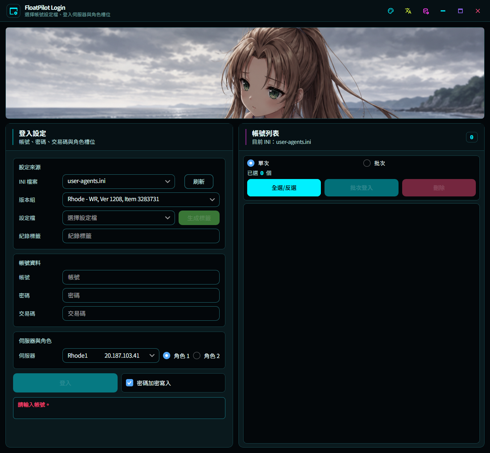
Task: Choose the 角色 2 radio button
Action: tap(197, 356)
